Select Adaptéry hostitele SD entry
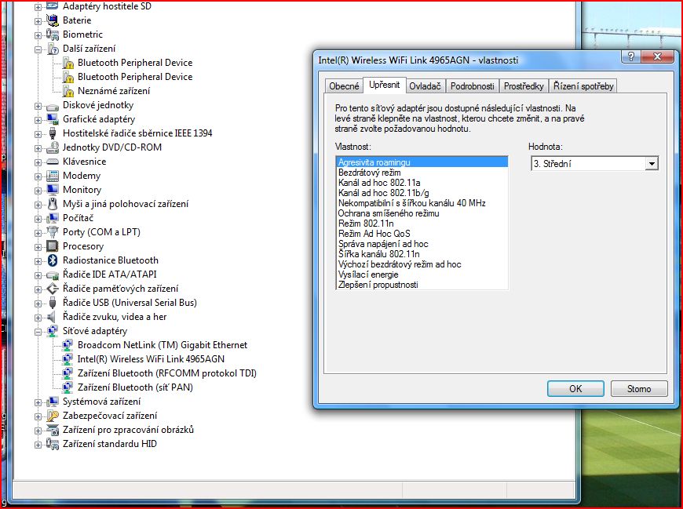 click(107, 6)
